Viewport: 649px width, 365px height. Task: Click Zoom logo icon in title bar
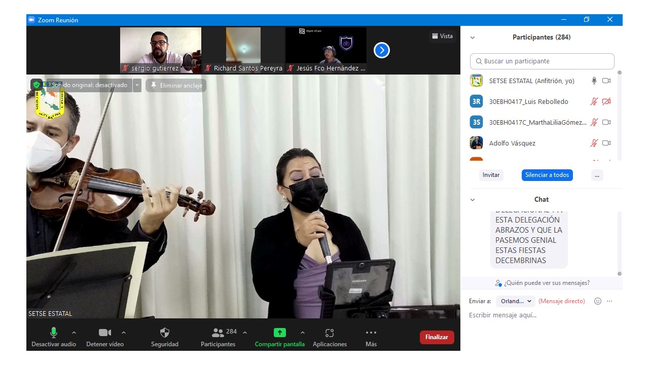pyautogui.click(x=31, y=20)
